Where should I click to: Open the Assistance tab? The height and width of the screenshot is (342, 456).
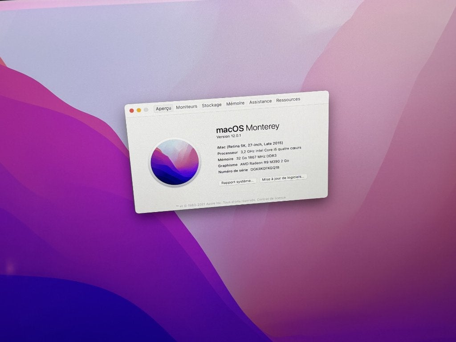click(260, 102)
